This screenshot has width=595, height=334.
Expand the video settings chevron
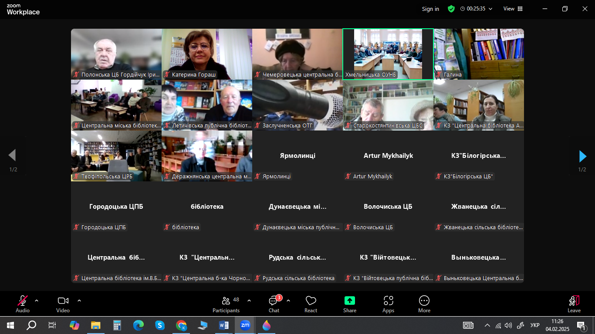79,301
